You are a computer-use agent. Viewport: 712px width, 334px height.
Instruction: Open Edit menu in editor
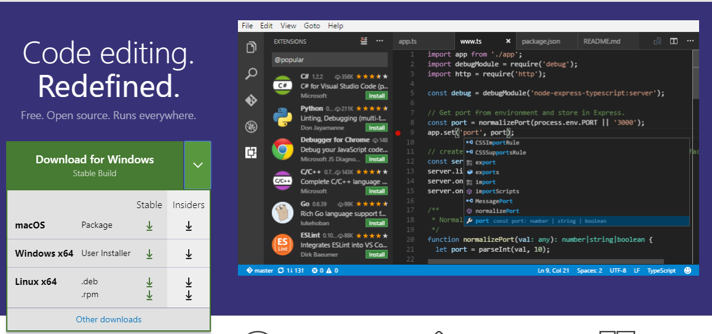point(267,26)
